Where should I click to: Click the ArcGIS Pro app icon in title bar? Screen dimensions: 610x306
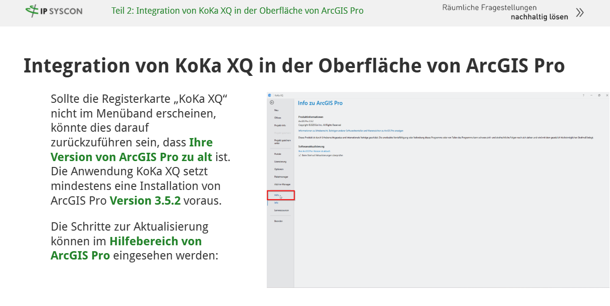tap(270, 95)
